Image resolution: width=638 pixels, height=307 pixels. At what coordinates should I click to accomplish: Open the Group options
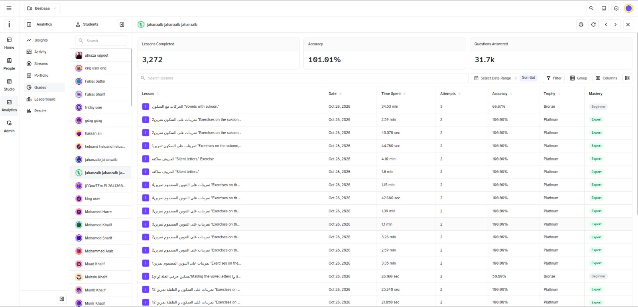(579, 78)
